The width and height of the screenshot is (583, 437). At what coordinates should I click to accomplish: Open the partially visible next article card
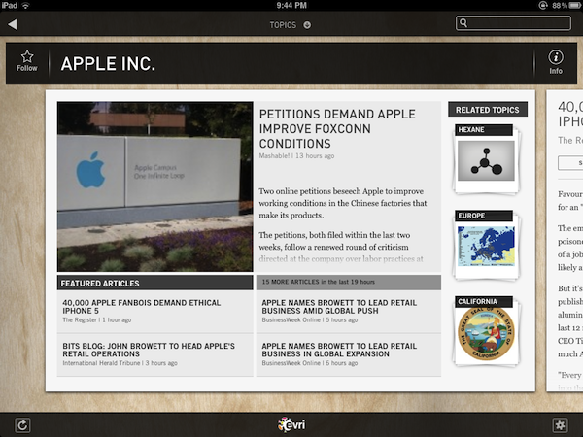(x=565, y=241)
